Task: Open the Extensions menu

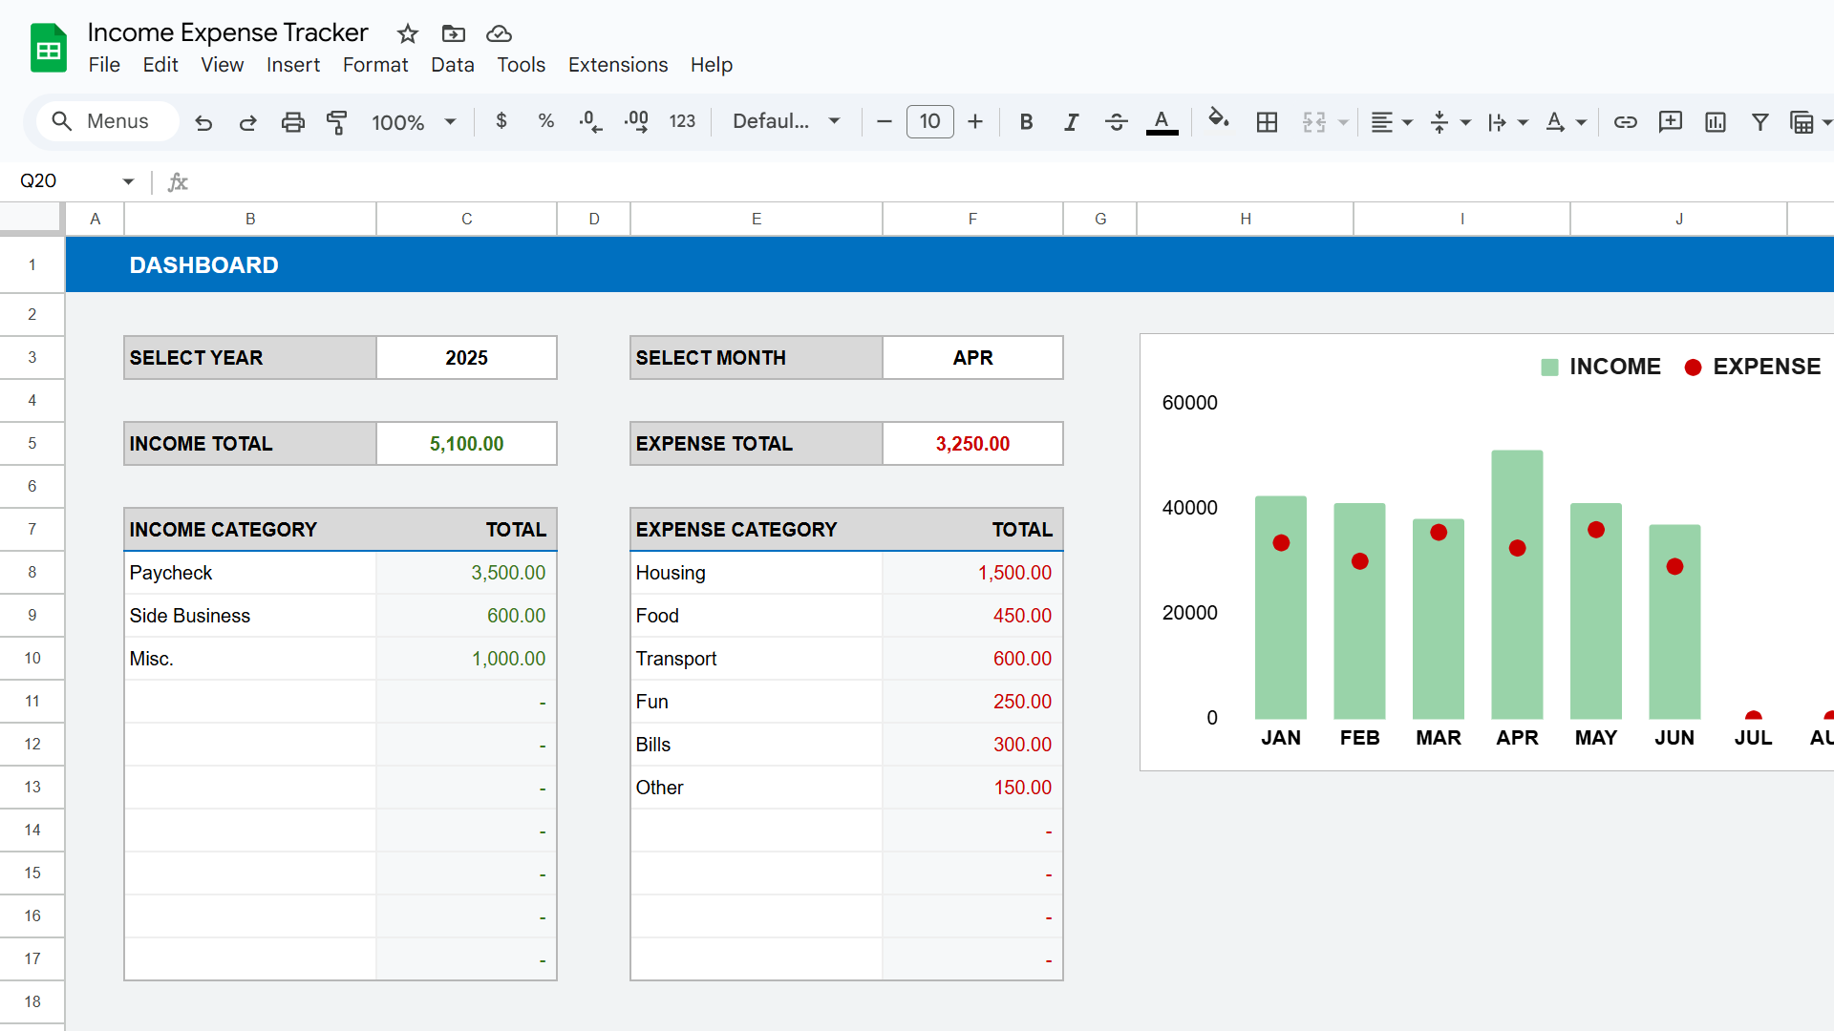Action: (x=617, y=65)
